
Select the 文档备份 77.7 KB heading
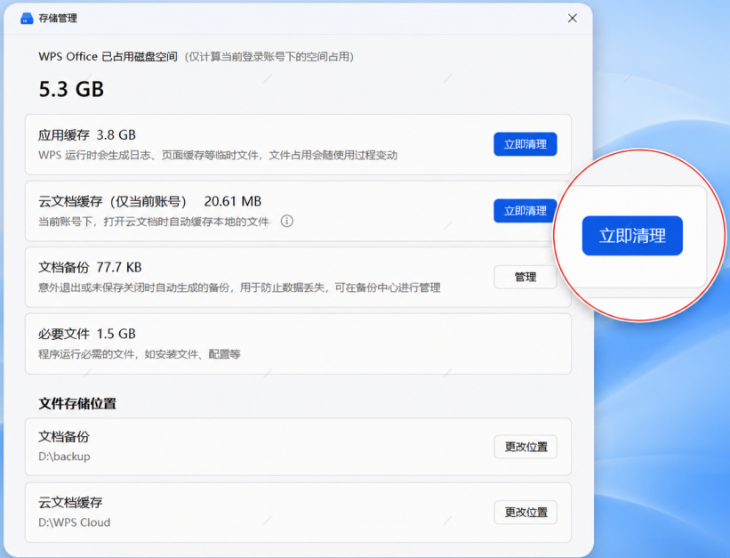(x=90, y=268)
